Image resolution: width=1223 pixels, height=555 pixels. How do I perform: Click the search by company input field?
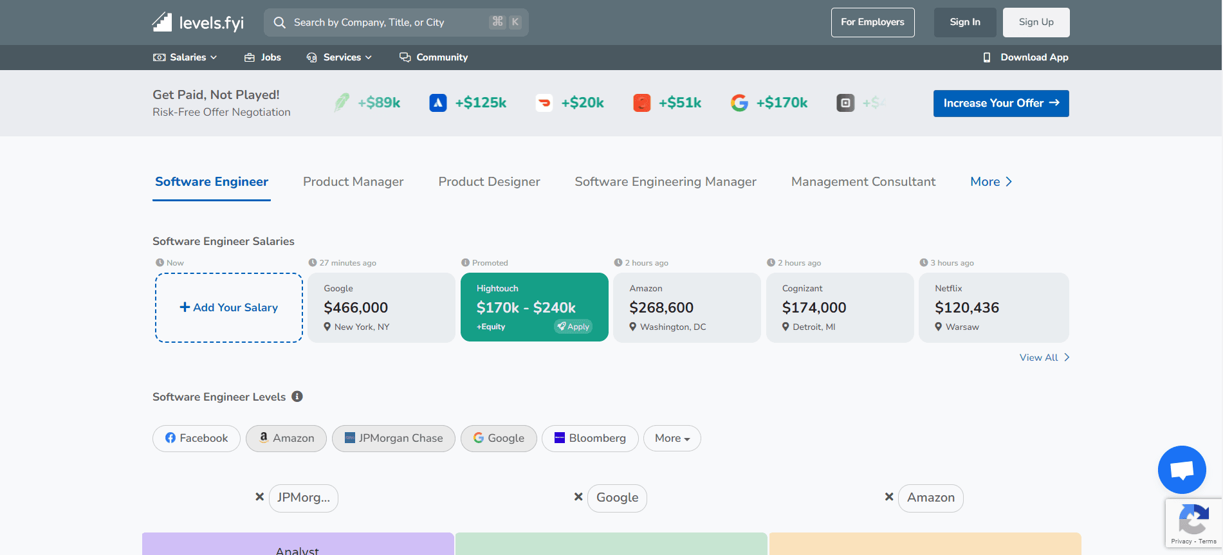click(396, 23)
